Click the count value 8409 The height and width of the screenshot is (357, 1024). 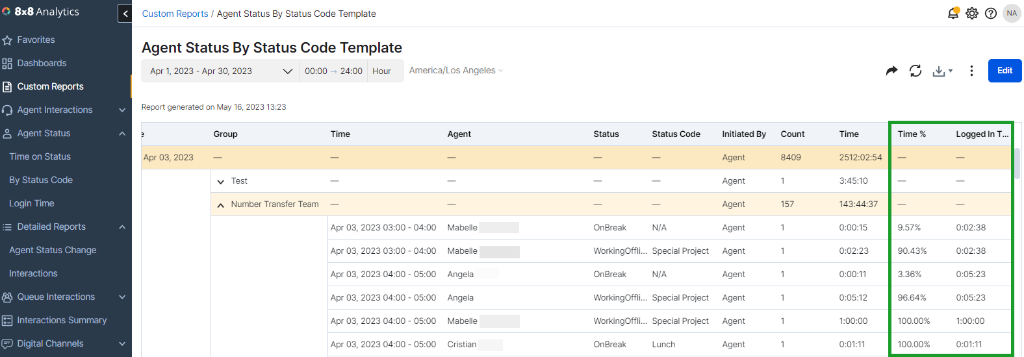[x=791, y=158]
